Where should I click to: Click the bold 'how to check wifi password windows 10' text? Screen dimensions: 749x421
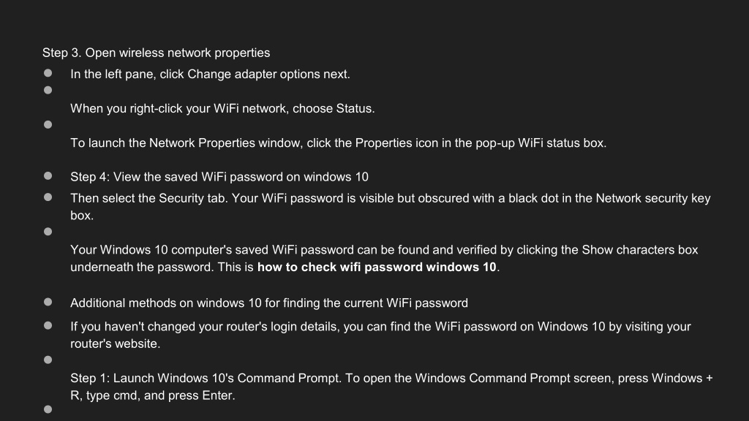[x=377, y=268]
